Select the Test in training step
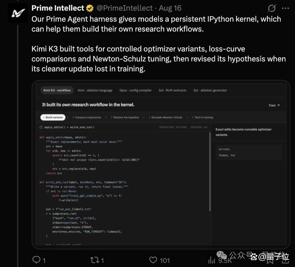Image resolution: width=295 pixels, height=267 pixels. pos(202,117)
